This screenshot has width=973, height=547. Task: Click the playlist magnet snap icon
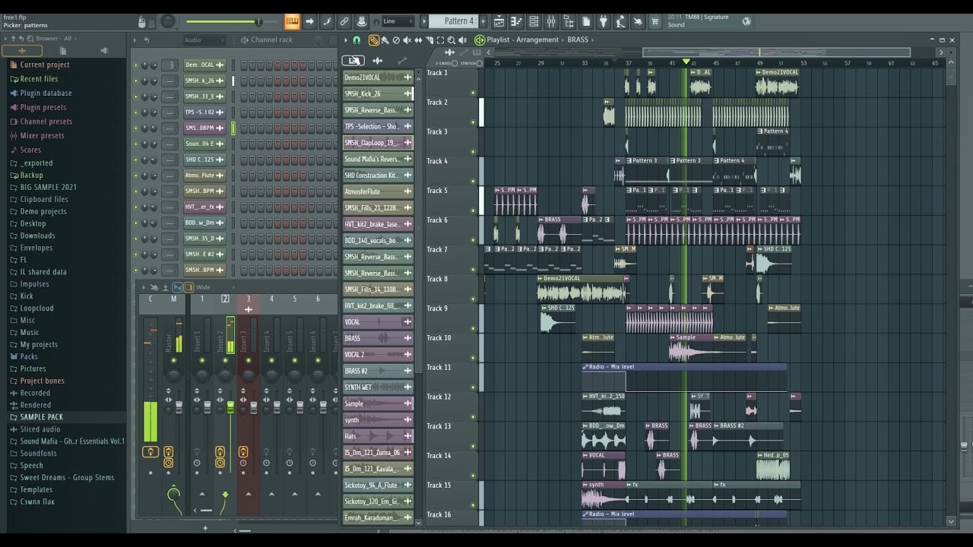(357, 40)
